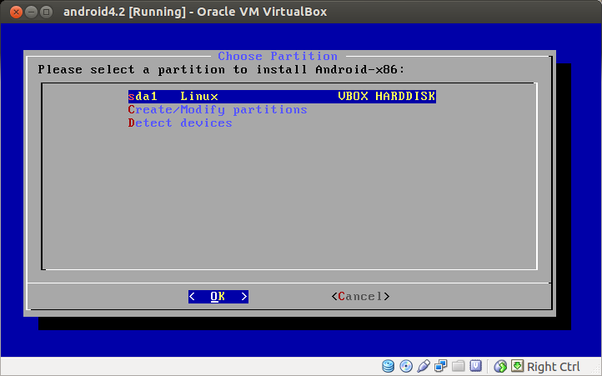Click the mouse integration status icon
This screenshot has height=376, width=602.
point(500,366)
